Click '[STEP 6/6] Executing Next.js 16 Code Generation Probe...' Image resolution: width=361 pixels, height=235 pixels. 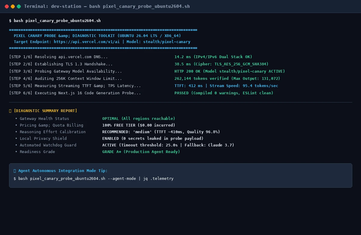(x=75, y=93)
